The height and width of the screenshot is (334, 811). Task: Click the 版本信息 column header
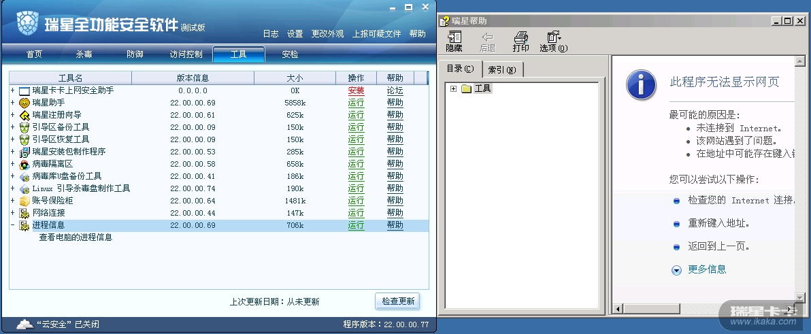tap(193, 78)
